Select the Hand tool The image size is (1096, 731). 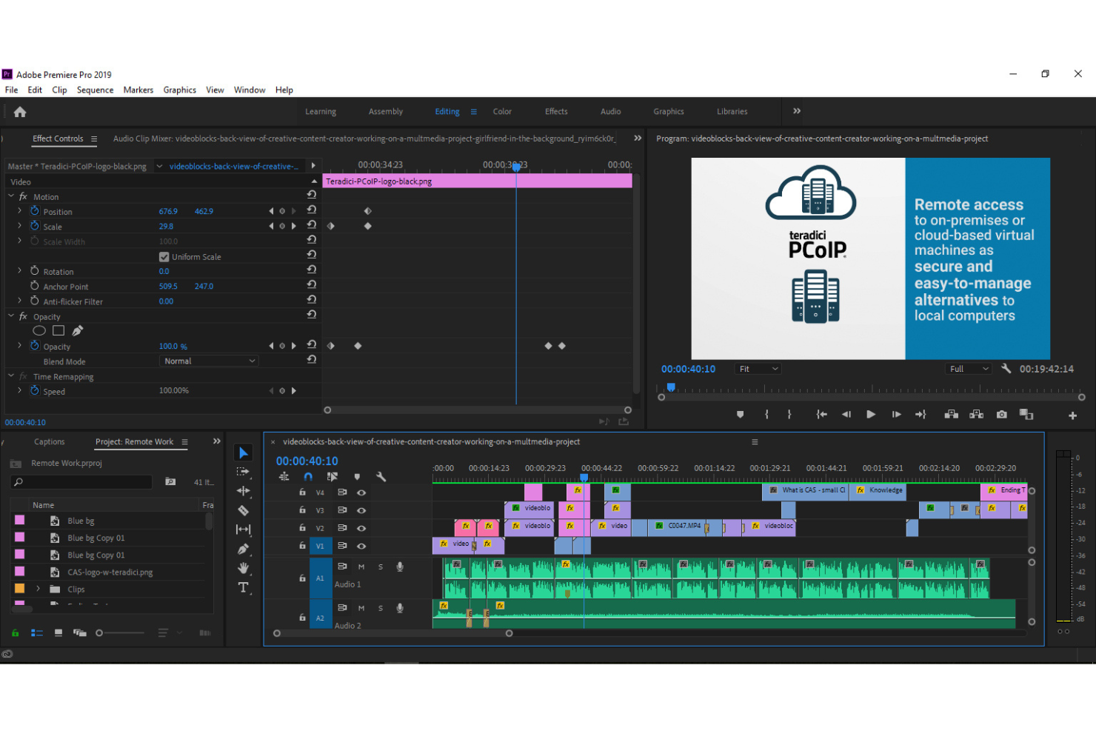243,568
